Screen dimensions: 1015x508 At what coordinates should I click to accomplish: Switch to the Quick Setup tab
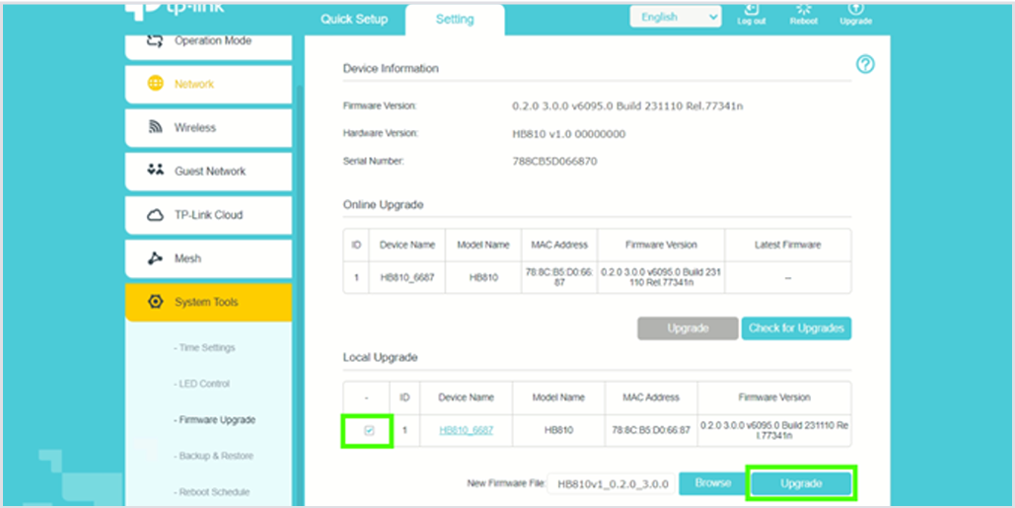[x=354, y=20]
